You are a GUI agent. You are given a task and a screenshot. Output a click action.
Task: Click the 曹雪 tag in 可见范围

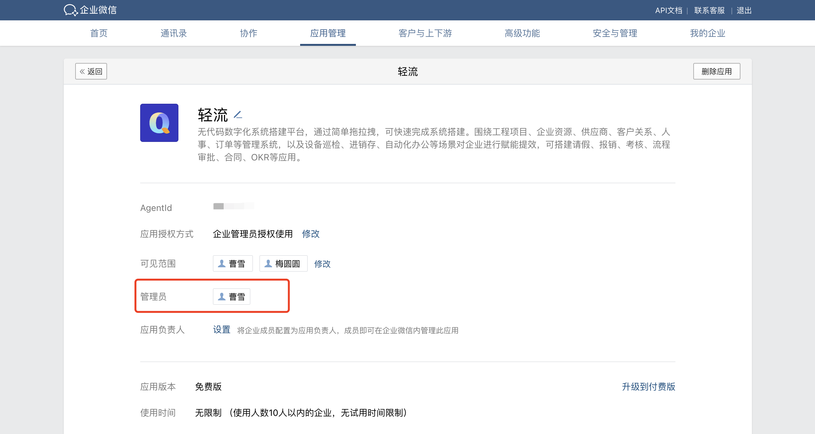[x=233, y=263]
